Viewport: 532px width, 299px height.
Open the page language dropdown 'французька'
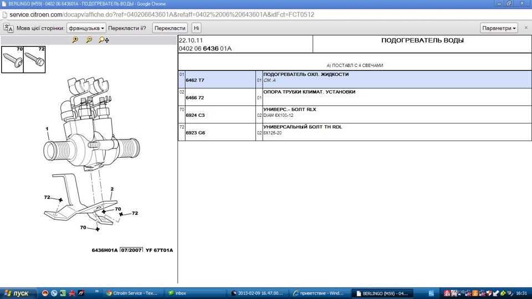point(86,28)
